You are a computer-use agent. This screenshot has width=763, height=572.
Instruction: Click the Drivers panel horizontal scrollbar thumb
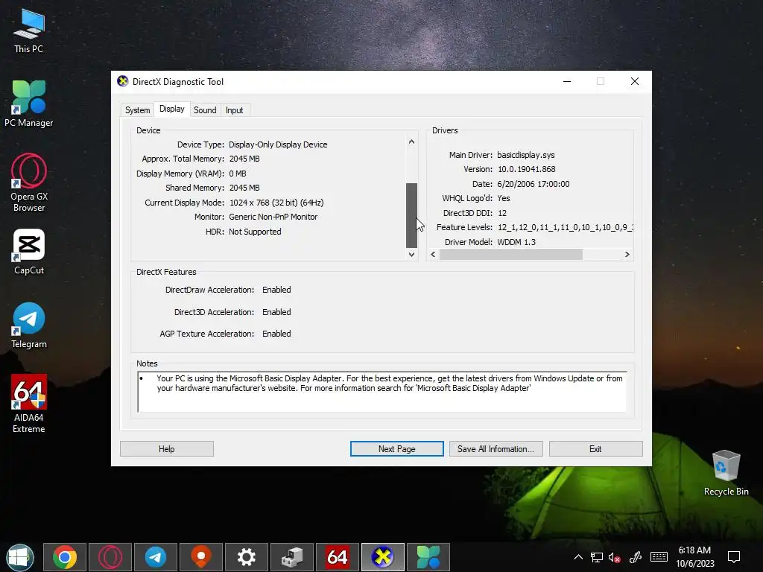[x=511, y=255]
